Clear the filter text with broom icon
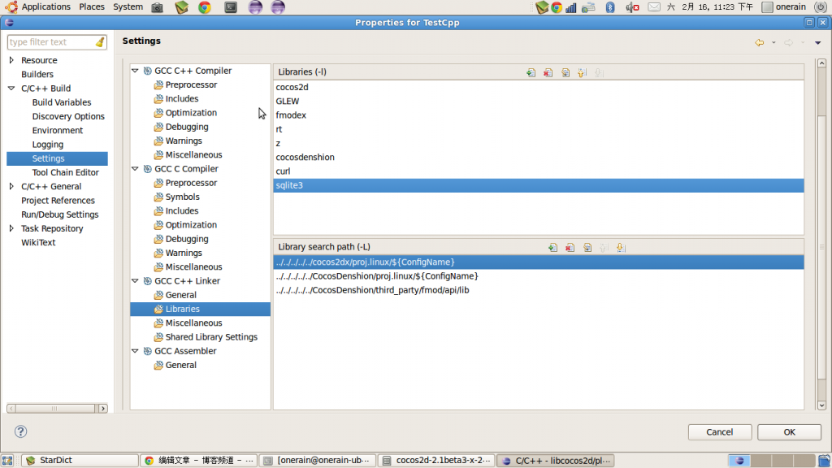Screen dimensions: 832x468 (100, 42)
